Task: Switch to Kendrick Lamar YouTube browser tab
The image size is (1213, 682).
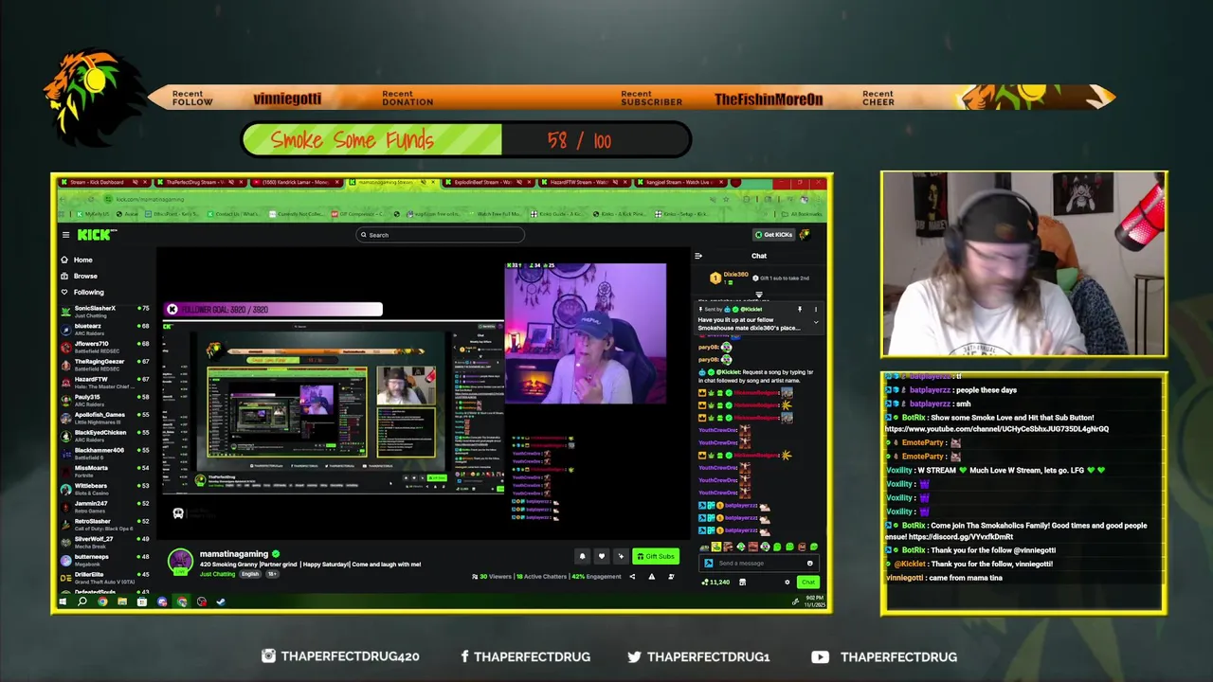Action: (296, 182)
